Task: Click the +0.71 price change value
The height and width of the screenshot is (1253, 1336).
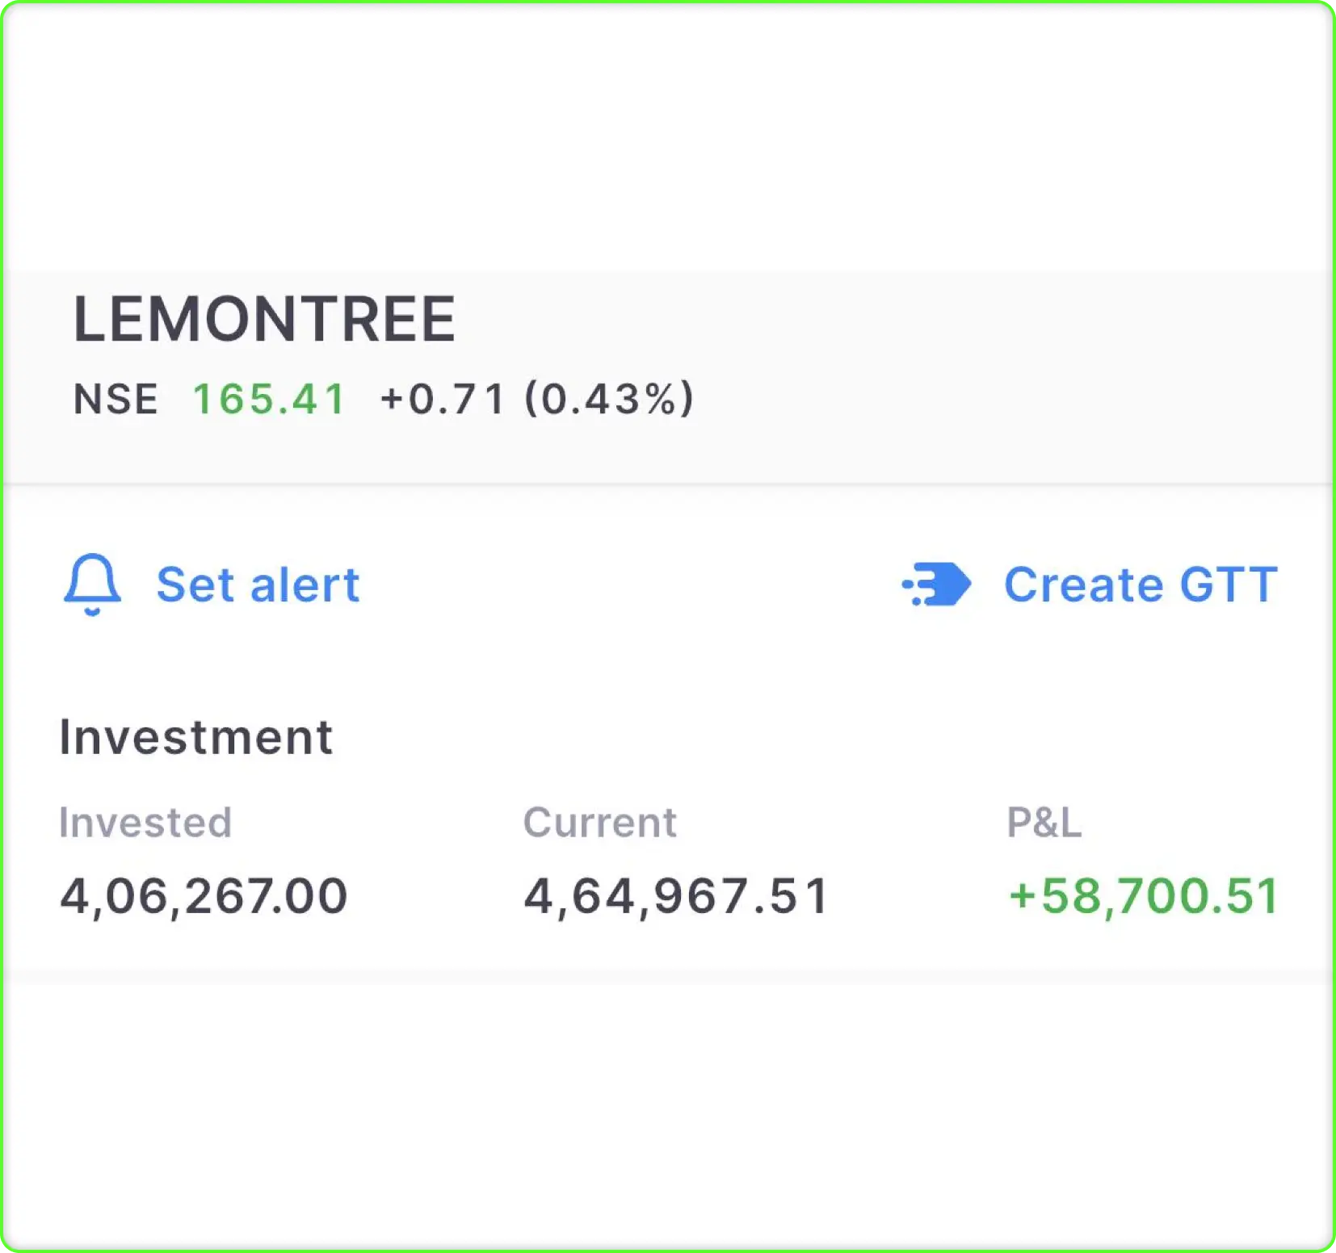Action: coord(443,399)
